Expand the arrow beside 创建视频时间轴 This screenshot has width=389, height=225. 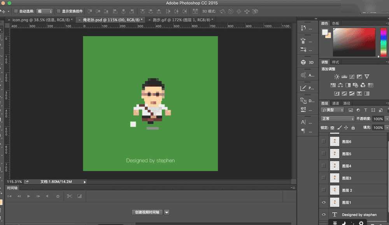(x=167, y=212)
